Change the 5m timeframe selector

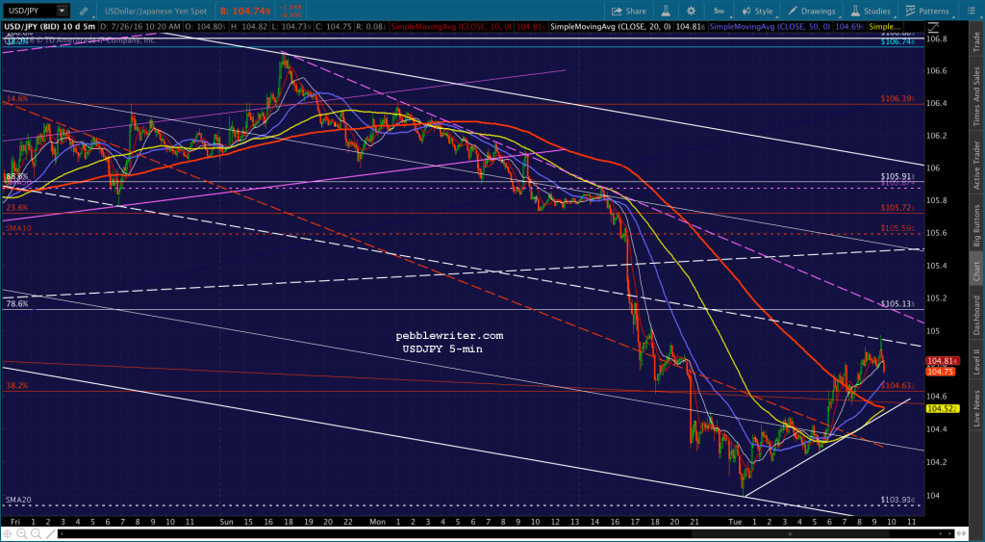pos(719,11)
